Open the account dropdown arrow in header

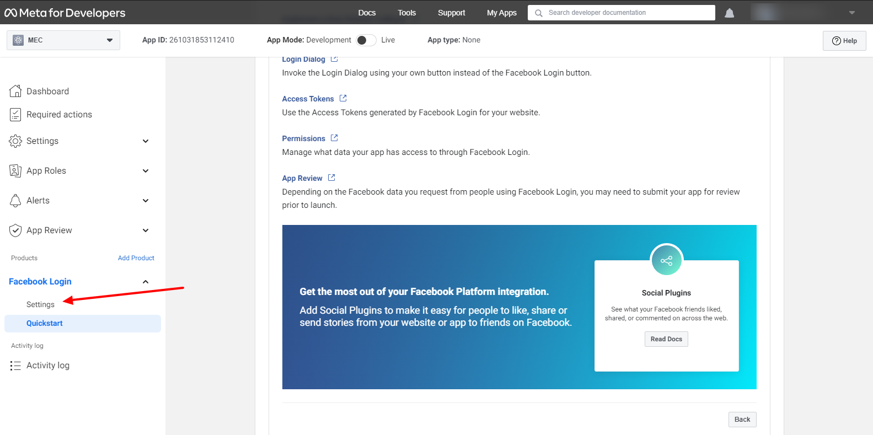852,13
